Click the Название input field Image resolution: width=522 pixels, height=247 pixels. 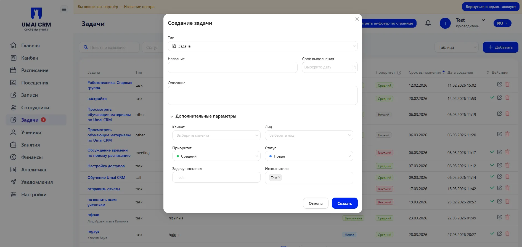[232, 67]
